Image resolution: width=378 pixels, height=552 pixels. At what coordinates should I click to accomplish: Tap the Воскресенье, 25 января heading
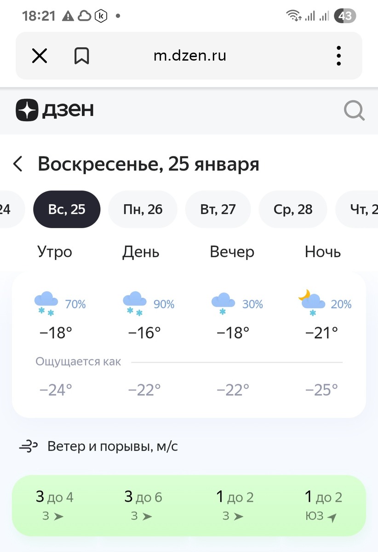click(149, 164)
